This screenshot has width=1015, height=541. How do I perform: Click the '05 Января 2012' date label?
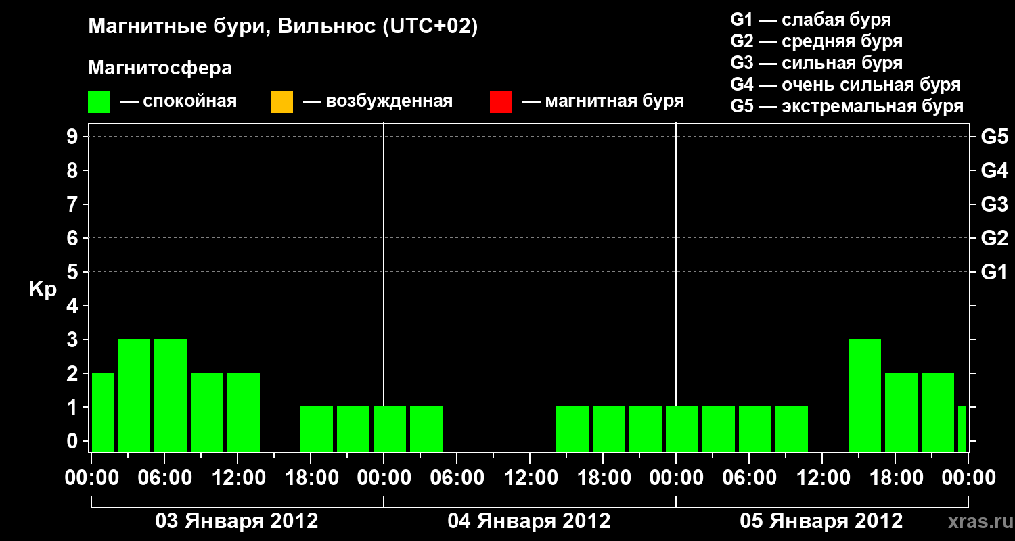click(821, 521)
